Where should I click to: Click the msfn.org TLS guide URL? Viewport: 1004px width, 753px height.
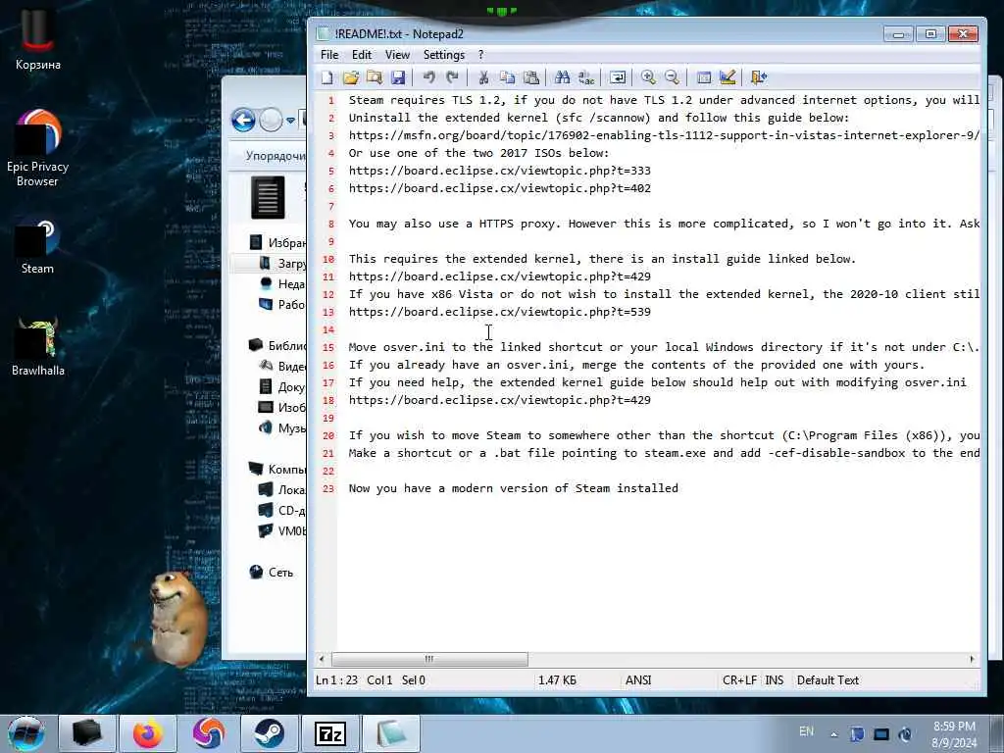click(x=664, y=135)
